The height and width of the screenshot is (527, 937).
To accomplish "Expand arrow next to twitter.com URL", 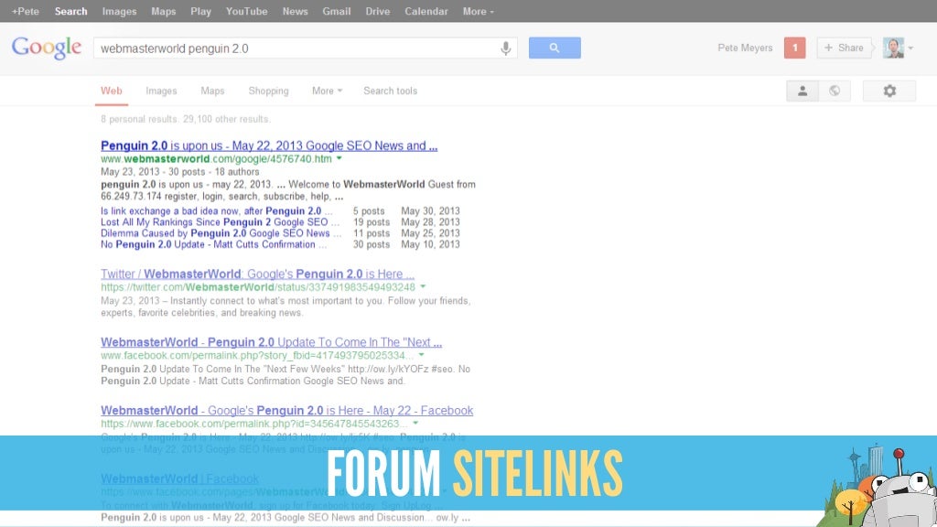I will click(423, 286).
